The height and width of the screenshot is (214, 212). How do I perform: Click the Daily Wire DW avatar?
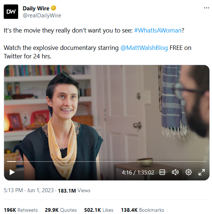11,11
